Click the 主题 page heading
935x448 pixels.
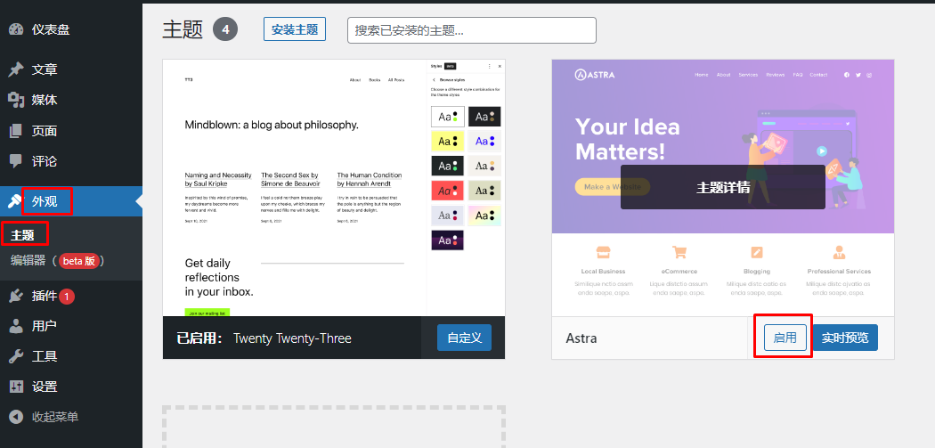point(183,29)
